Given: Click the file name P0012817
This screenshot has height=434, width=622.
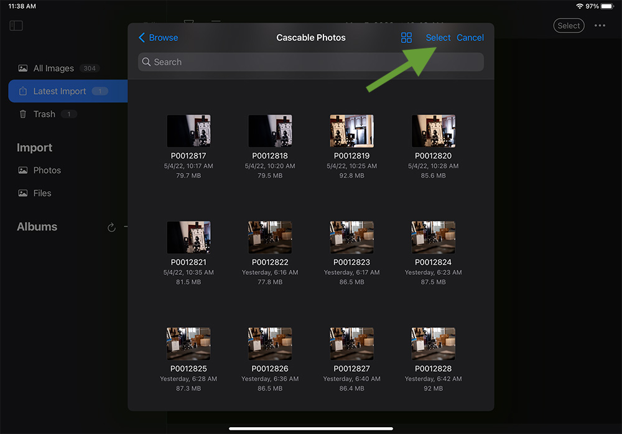Looking at the screenshot, I should pyautogui.click(x=188, y=156).
